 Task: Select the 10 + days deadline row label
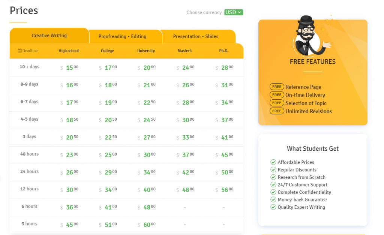[29, 67]
